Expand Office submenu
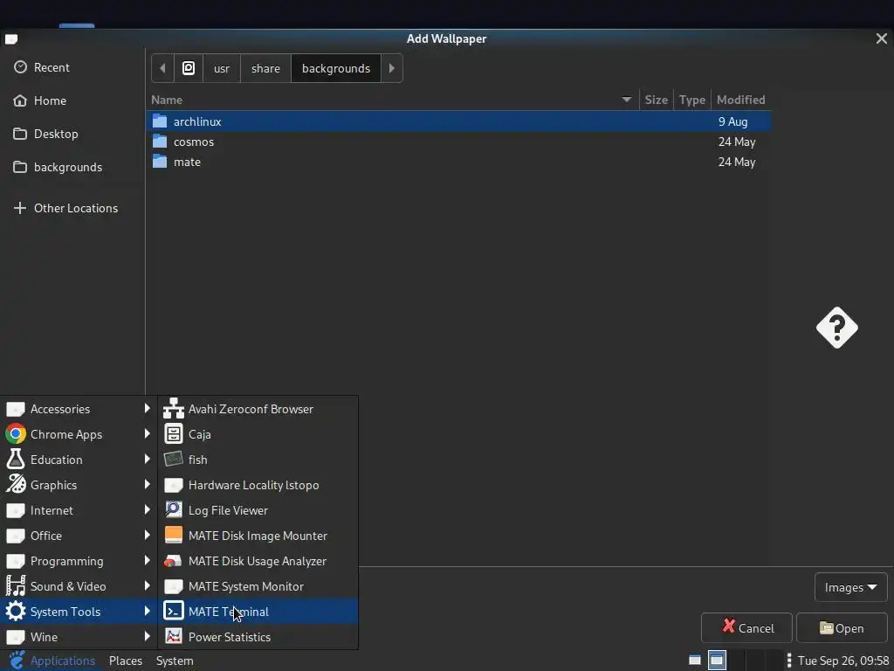Viewport: 894px width, 671px height. (79, 536)
